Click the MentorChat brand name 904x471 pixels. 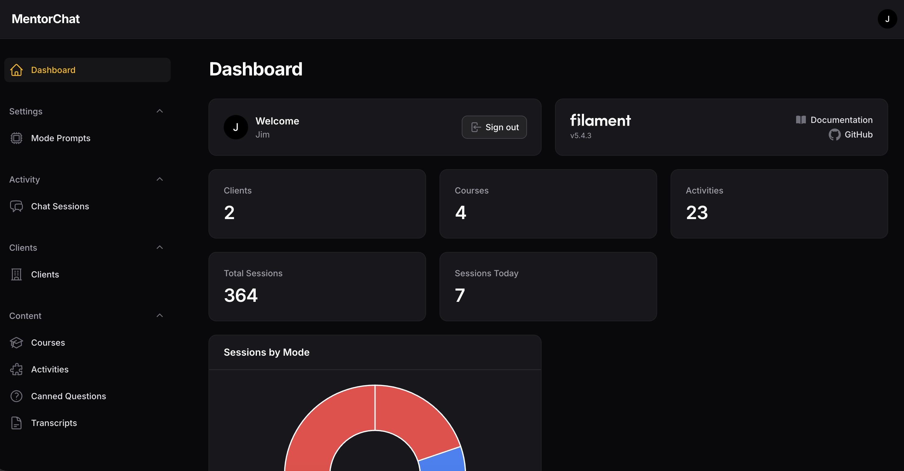pos(45,19)
